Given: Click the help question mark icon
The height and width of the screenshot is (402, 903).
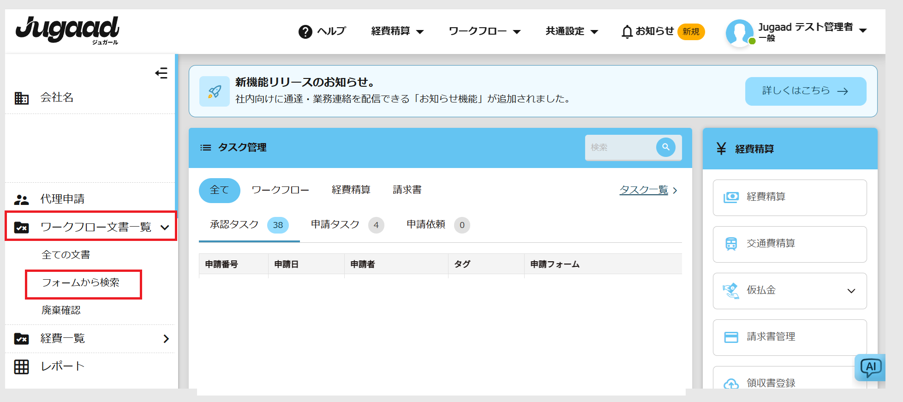Looking at the screenshot, I should pos(305,32).
